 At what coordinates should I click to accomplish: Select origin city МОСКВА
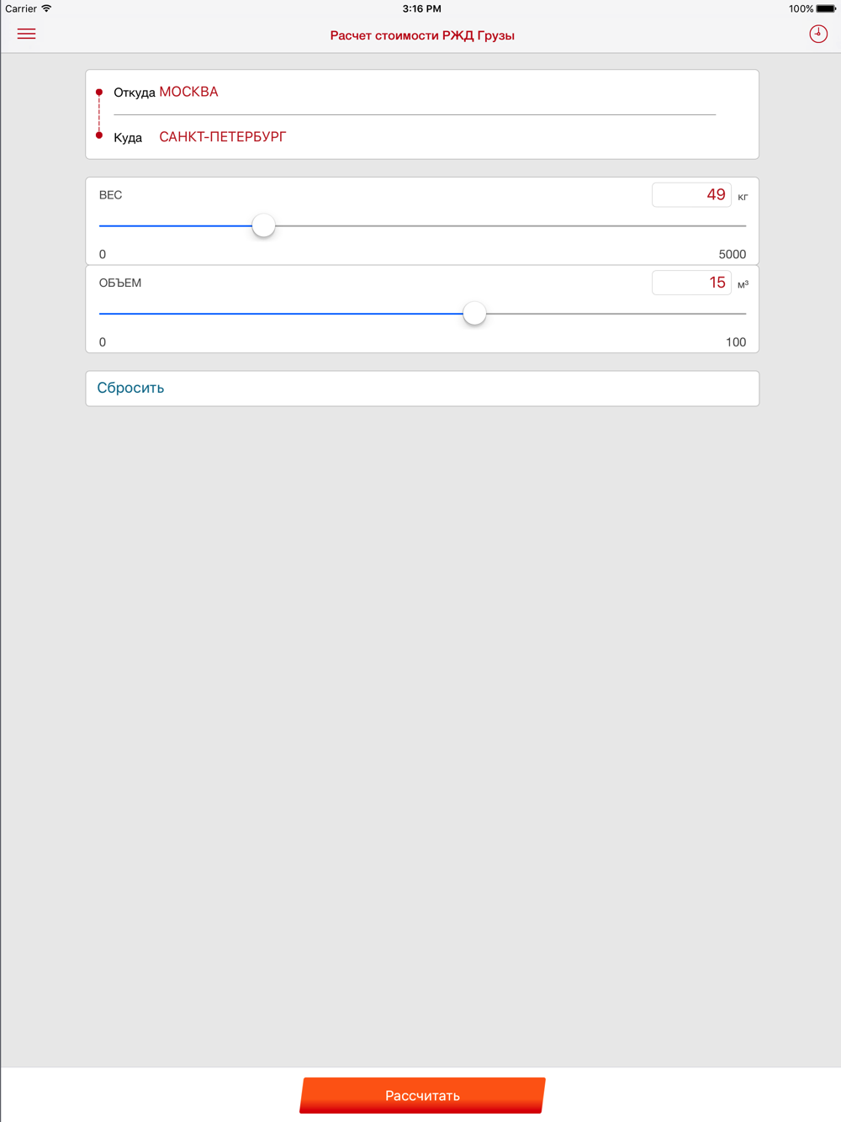(188, 92)
